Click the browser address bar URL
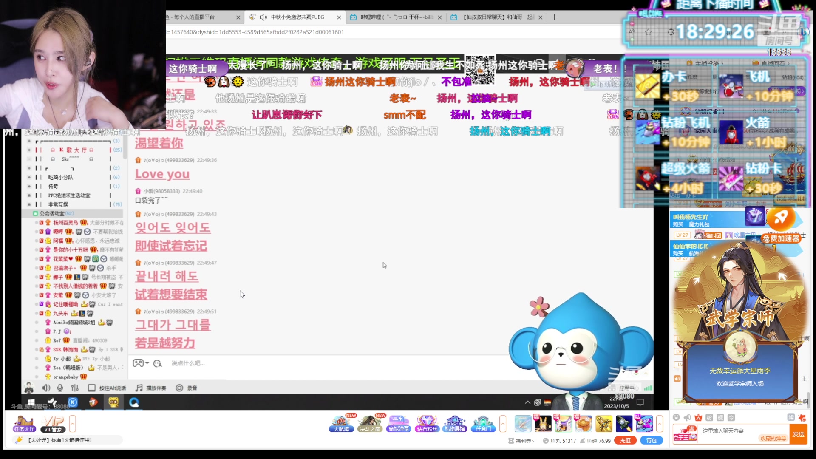Viewport: 816px width, 459px height. tap(255, 32)
